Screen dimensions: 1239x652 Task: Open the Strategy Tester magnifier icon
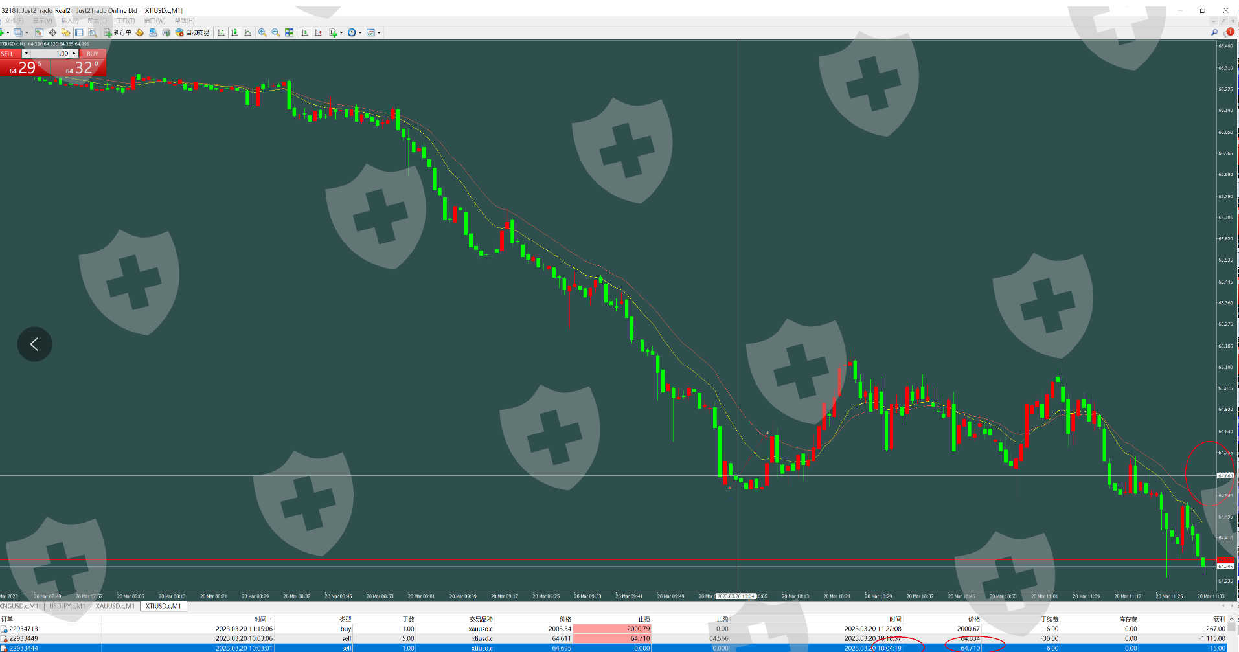coord(93,32)
